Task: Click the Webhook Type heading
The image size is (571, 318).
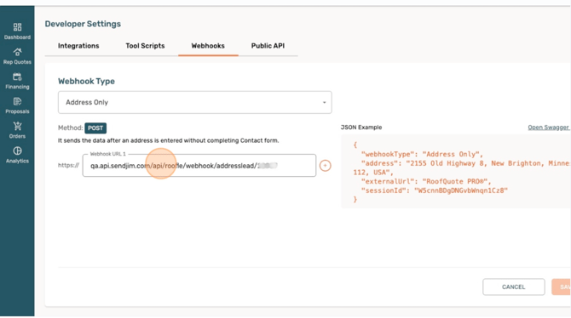Action: pyautogui.click(x=86, y=81)
